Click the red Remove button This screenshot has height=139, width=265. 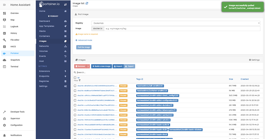(80, 66)
